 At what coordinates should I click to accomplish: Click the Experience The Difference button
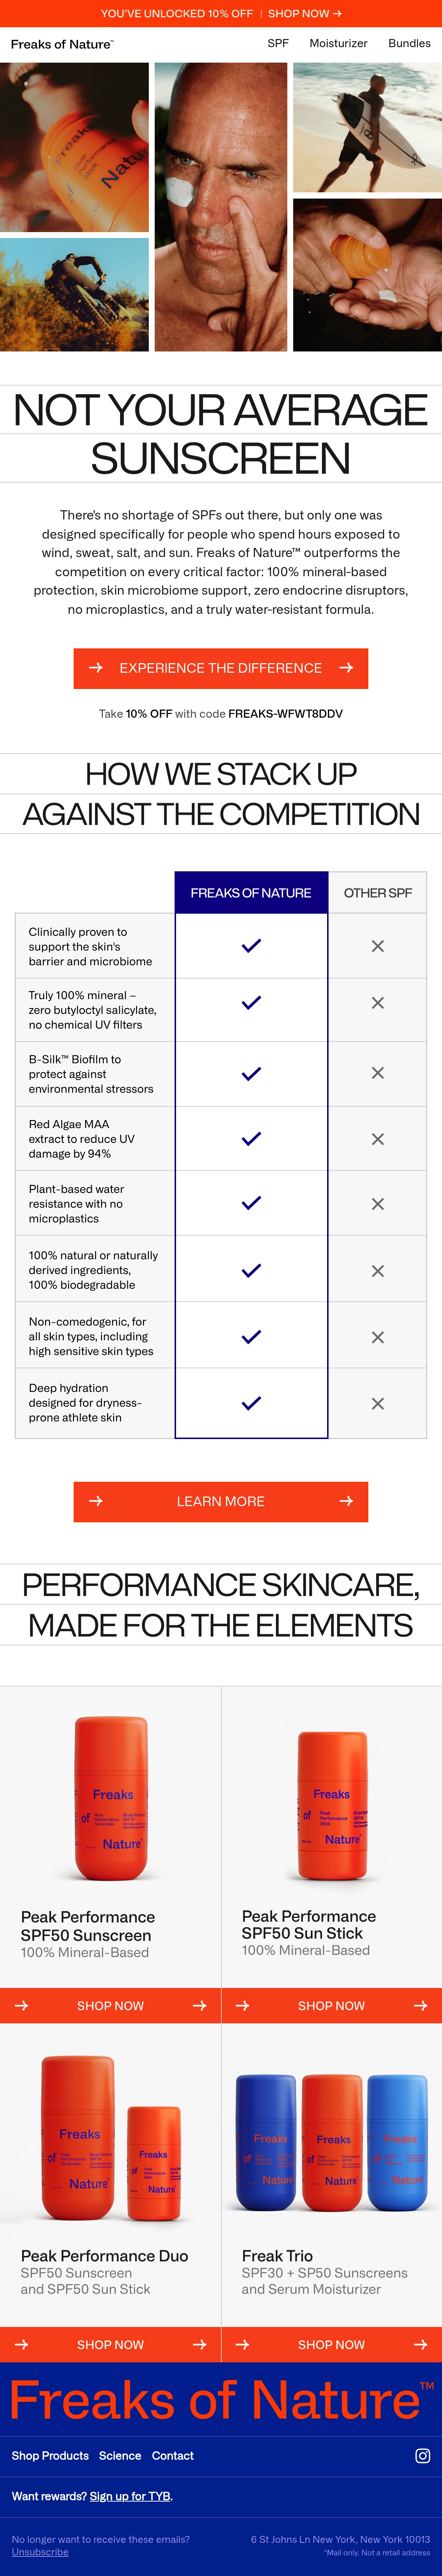(x=221, y=668)
